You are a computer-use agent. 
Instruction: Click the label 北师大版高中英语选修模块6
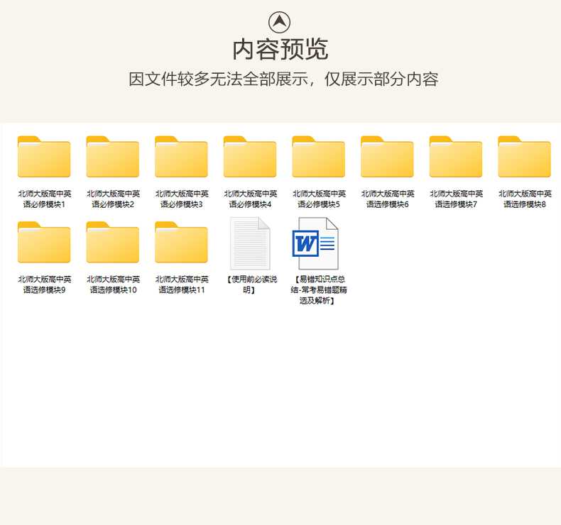(x=388, y=199)
